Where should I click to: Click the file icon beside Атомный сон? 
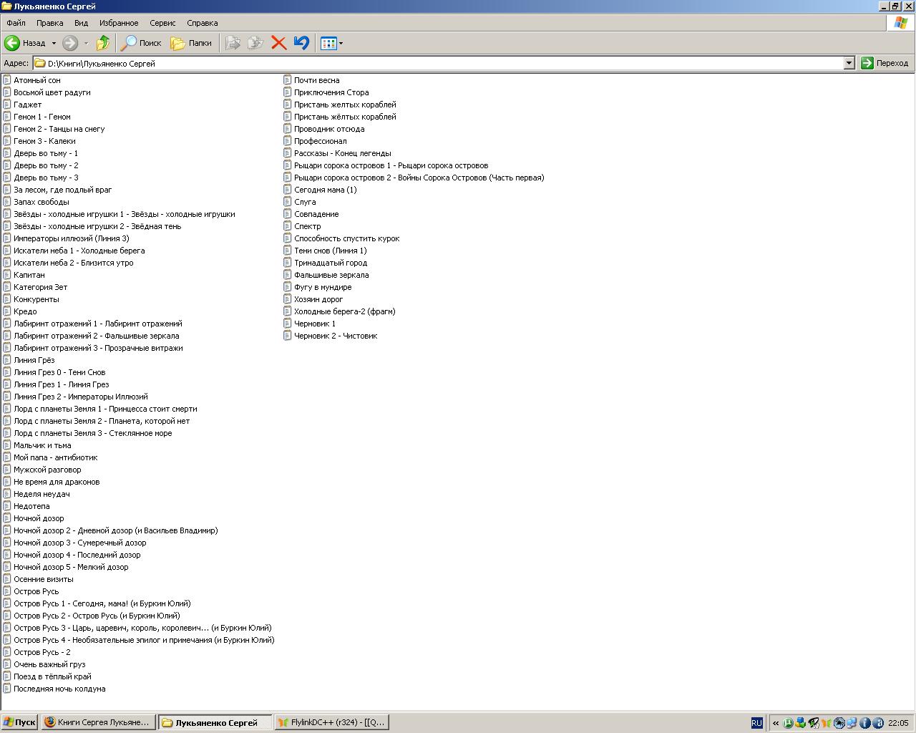pos(7,80)
